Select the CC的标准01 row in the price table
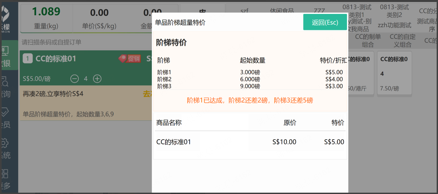 pyautogui.click(x=250, y=142)
